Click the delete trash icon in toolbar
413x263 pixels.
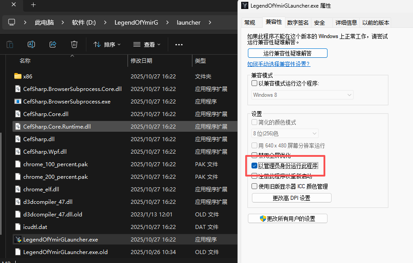point(74,44)
